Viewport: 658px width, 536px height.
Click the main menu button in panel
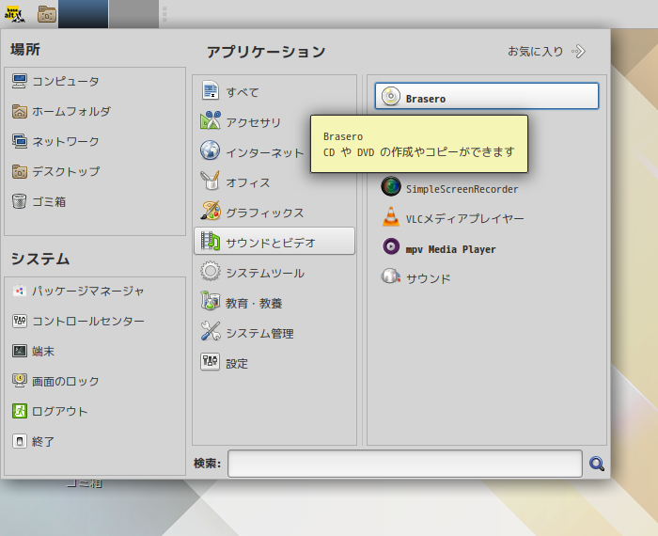coord(15,14)
